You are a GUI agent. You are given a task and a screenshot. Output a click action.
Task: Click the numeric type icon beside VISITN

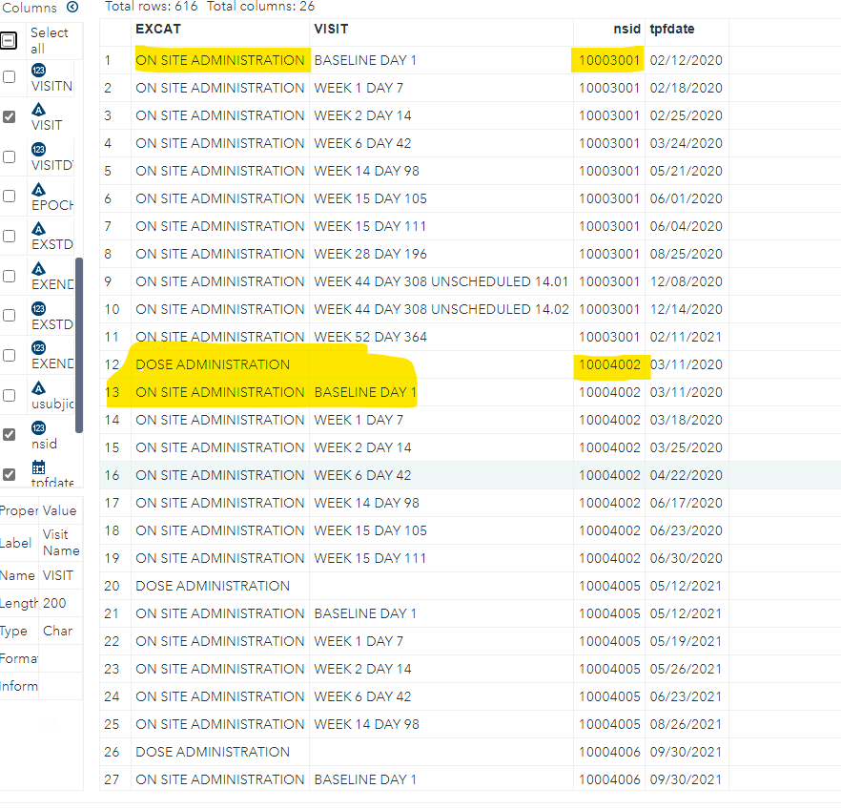(x=37, y=70)
